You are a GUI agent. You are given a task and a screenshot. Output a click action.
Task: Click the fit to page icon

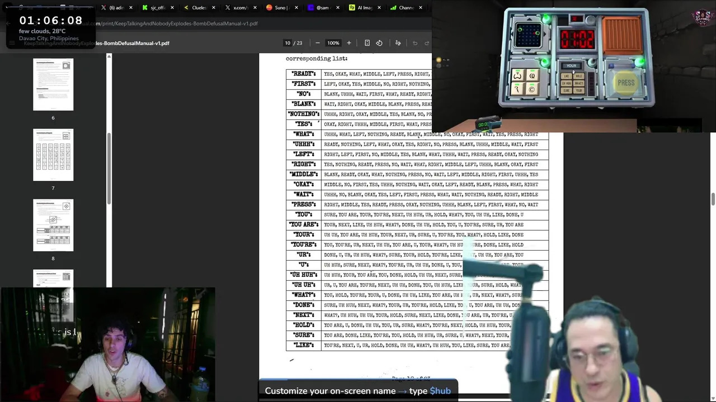(x=367, y=43)
